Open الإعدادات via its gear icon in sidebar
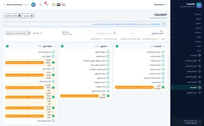204x126 pixels. (200, 55)
